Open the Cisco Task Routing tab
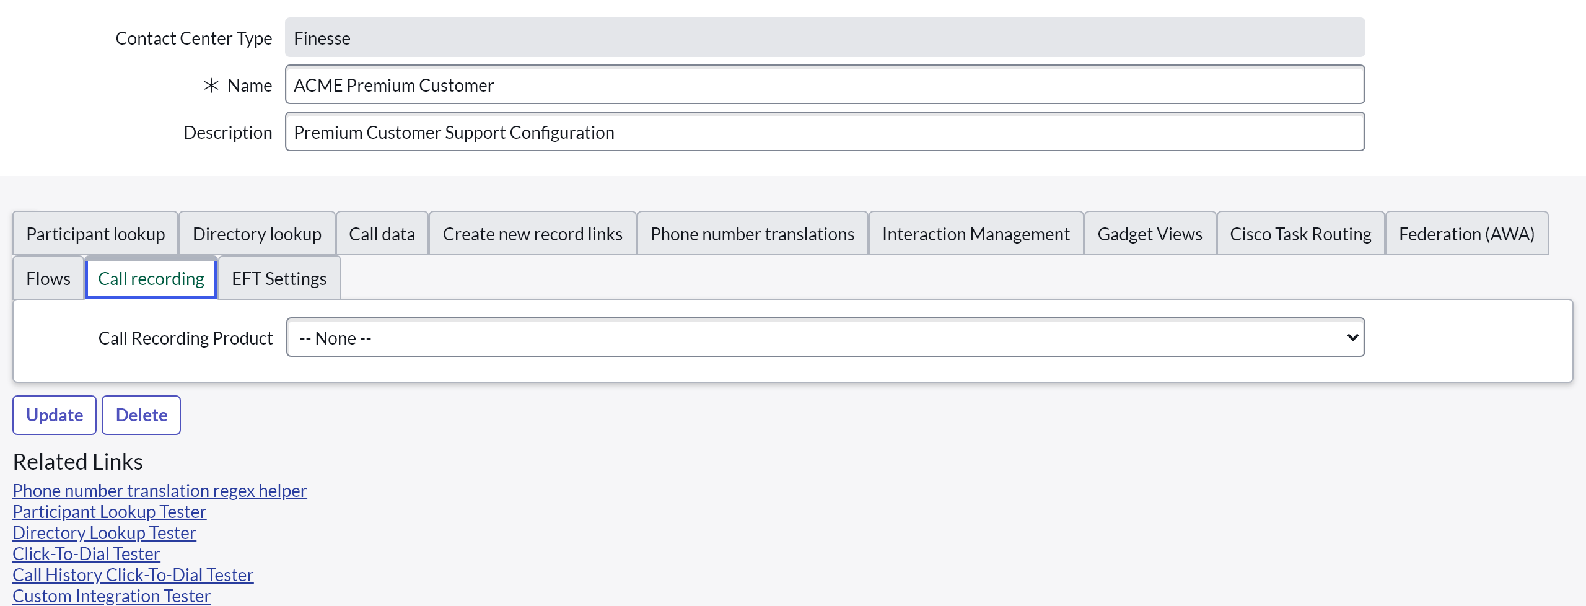This screenshot has height=606, width=1586. coord(1300,234)
